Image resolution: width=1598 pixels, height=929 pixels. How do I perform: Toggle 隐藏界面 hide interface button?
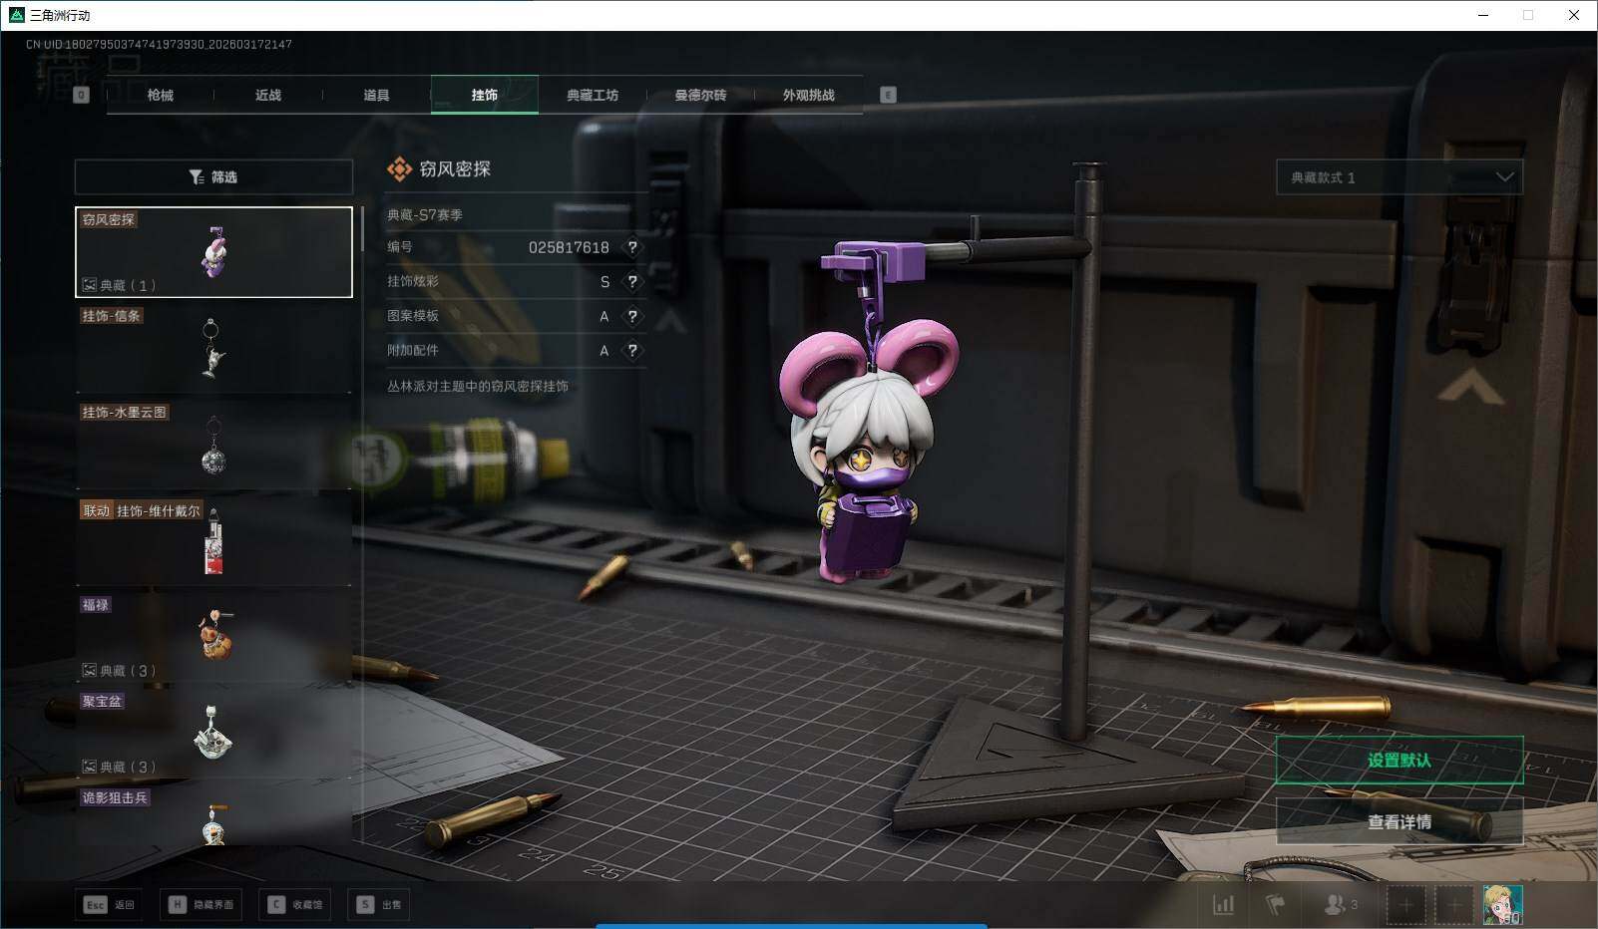201,905
